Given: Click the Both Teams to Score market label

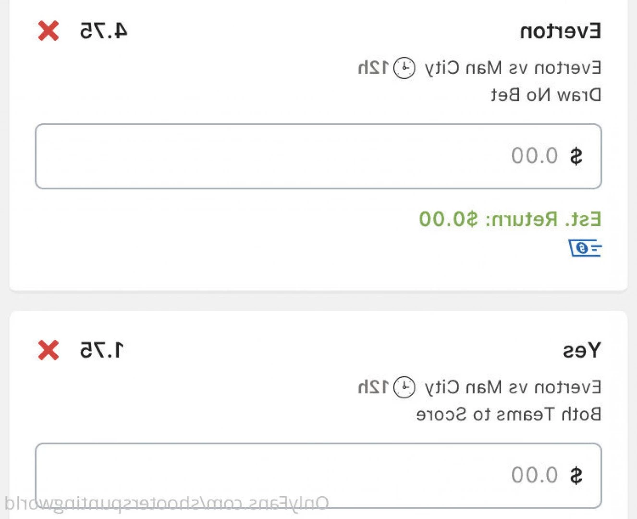Looking at the screenshot, I should click(x=509, y=414).
